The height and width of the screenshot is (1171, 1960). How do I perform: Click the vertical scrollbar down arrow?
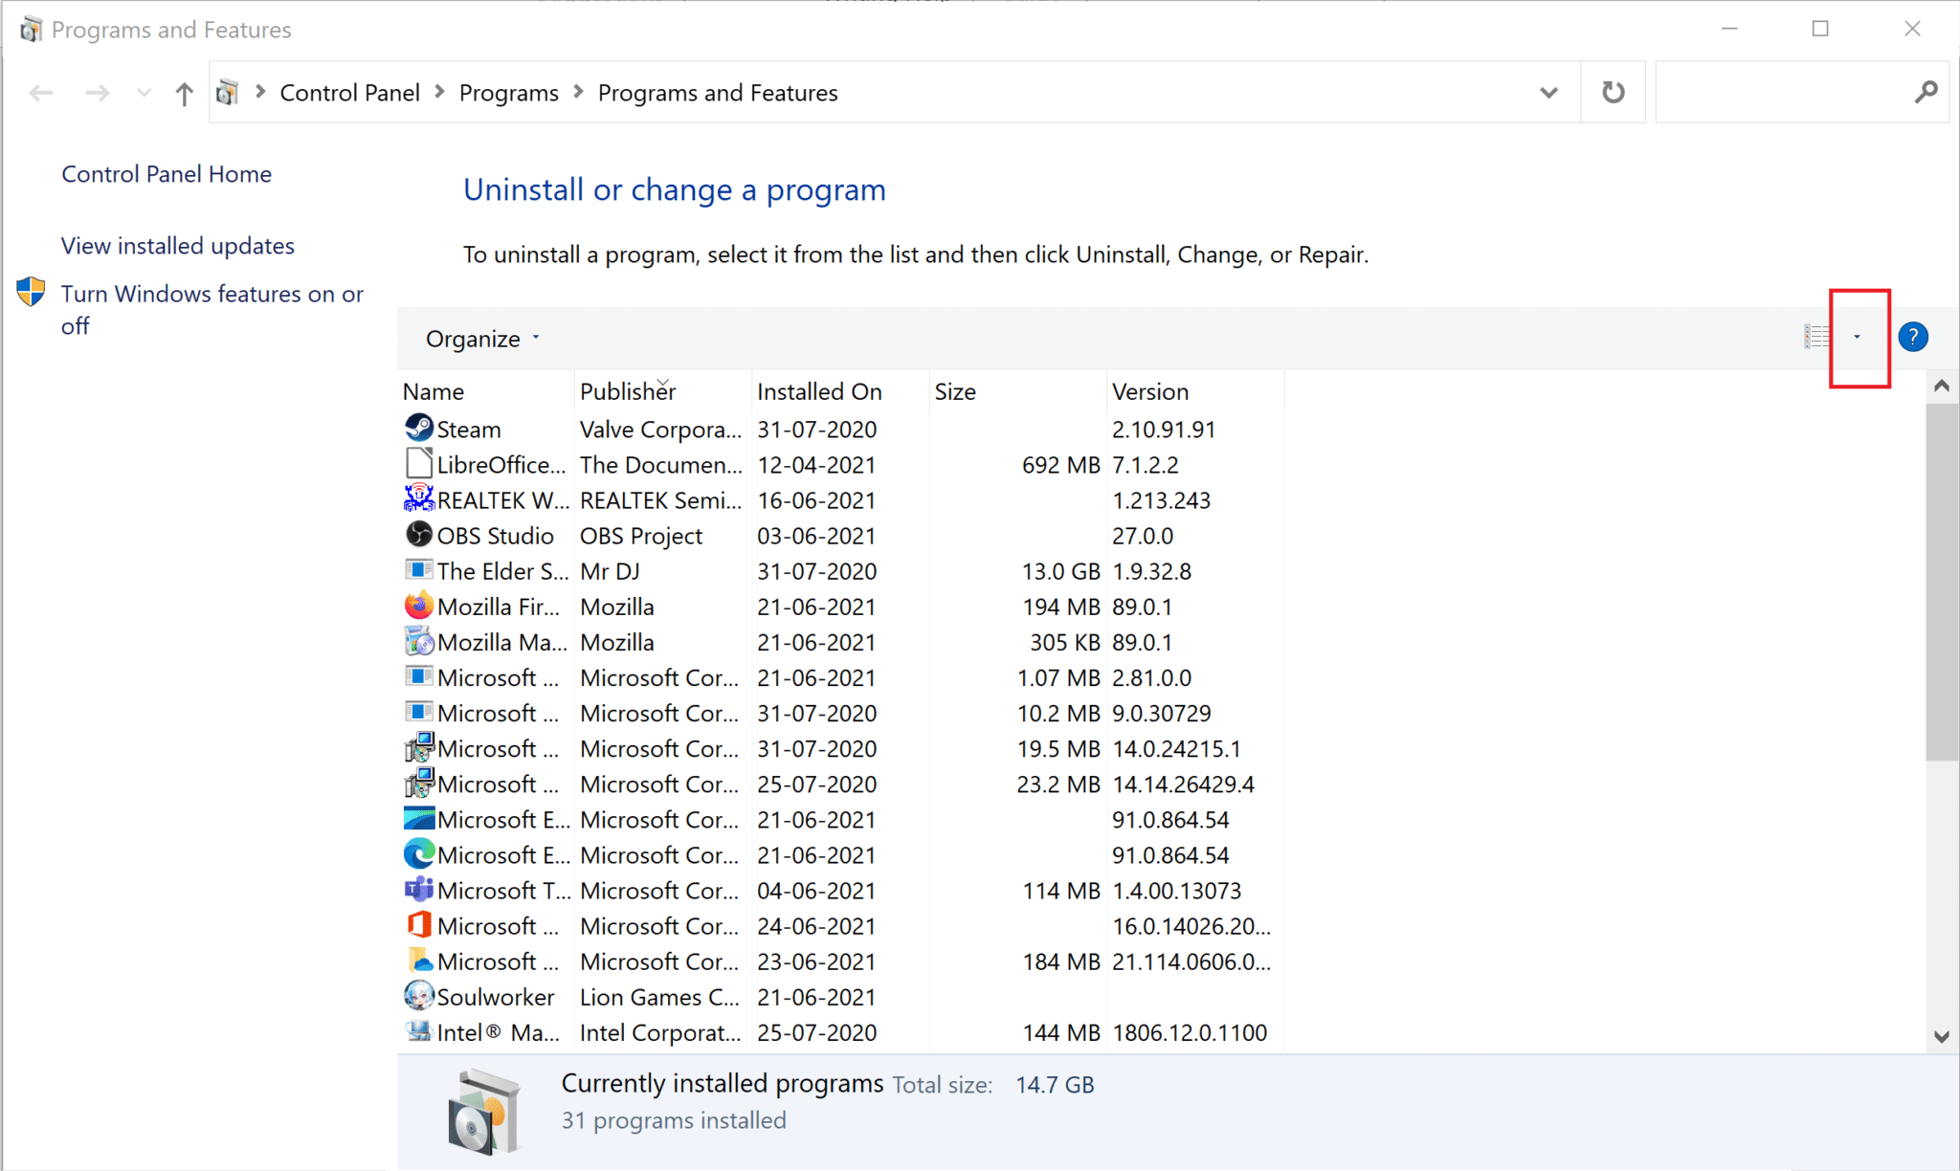[x=1941, y=1036]
